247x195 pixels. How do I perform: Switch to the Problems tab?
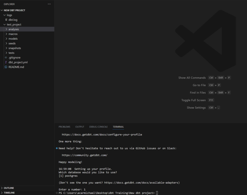point(64,127)
